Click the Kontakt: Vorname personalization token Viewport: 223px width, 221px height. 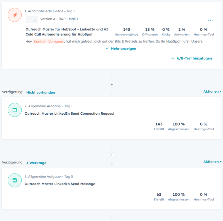[x=48, y=42]
